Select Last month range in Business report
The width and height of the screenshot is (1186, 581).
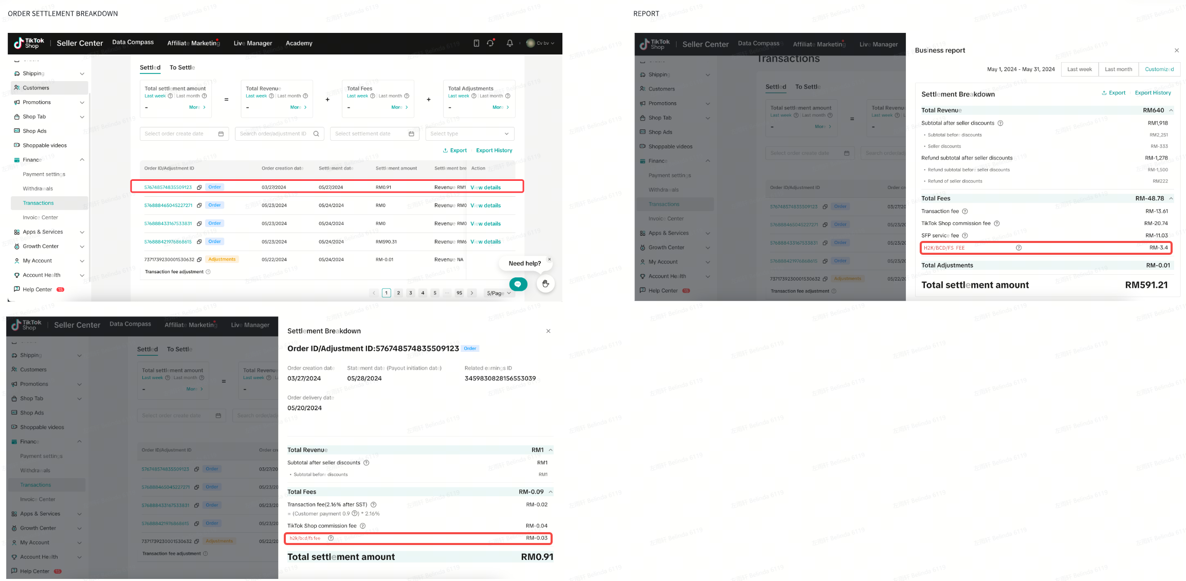coord(1118,69)
